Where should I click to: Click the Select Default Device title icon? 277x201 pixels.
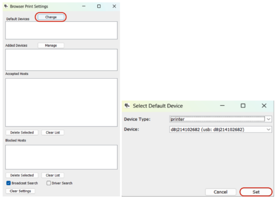(x=127, y=106)
